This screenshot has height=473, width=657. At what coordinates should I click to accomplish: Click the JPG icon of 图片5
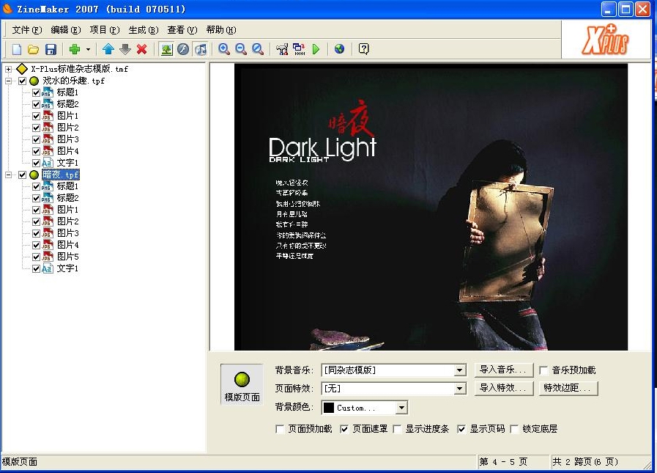click(x=48, y=257)
